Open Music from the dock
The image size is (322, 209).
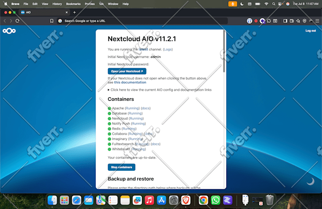(x=149, y=200)
